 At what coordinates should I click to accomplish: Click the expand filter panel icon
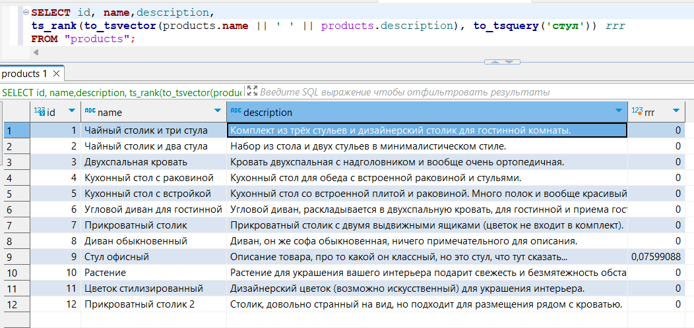point(252,92)
